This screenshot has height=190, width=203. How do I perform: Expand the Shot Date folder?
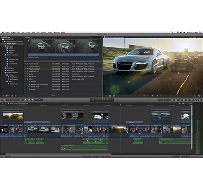(x=4, y=68)
